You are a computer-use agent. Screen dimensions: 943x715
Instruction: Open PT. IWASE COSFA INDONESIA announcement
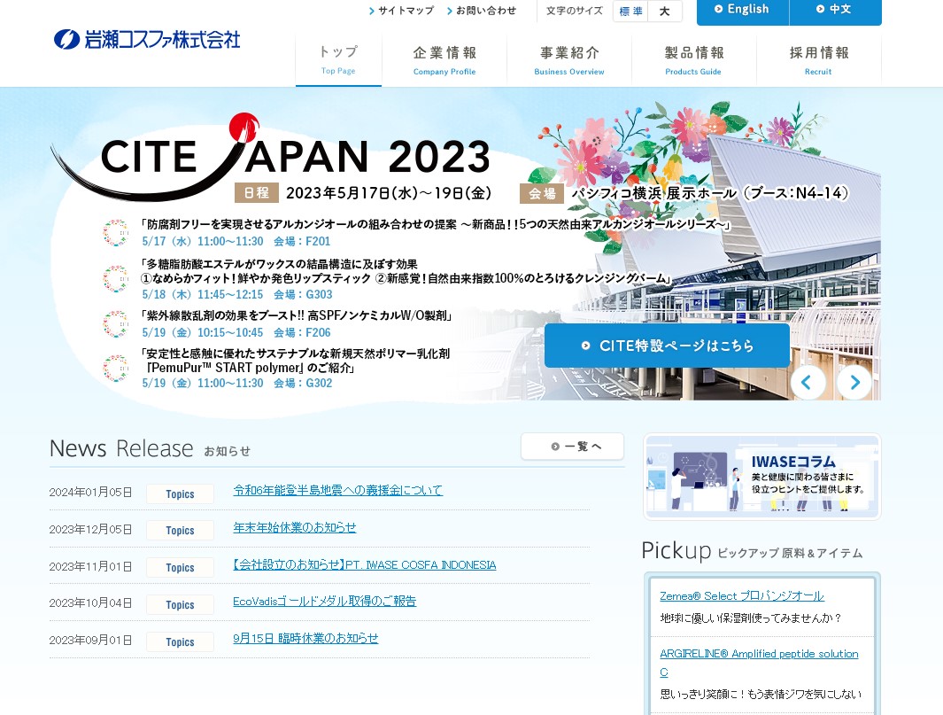[365, 565]
